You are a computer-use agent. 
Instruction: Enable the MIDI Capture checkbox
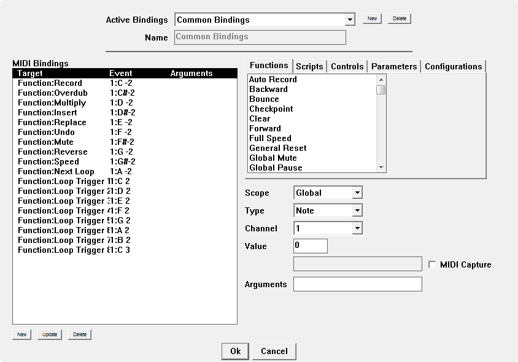[x=432, y=264]
